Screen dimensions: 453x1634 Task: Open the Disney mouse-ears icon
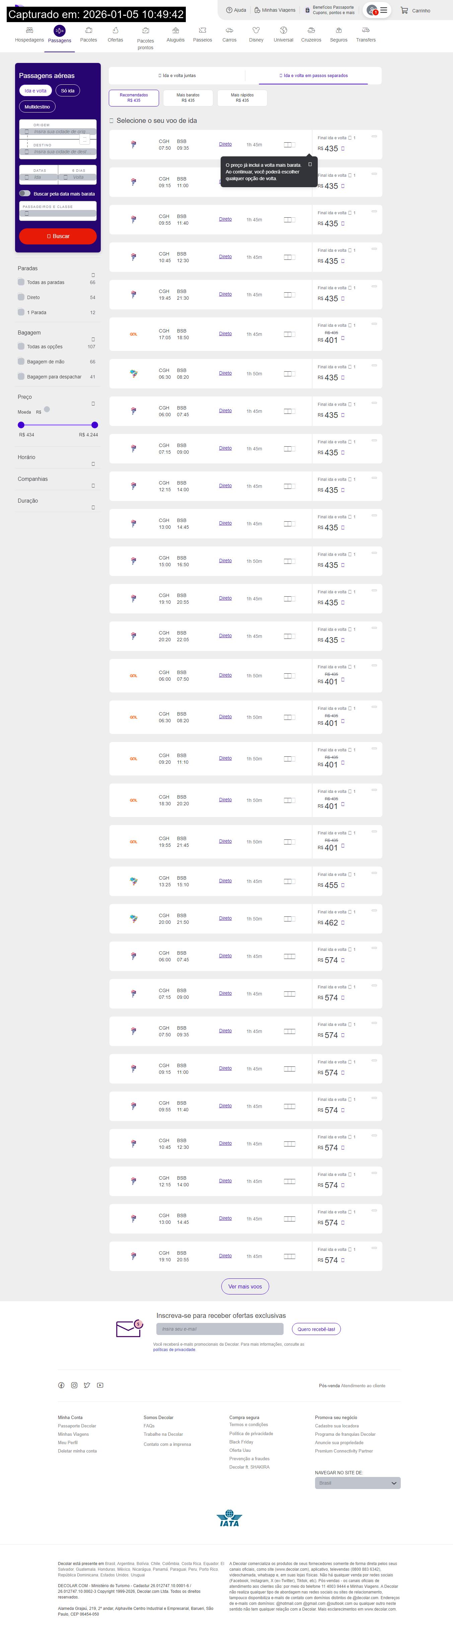[256, 30]
